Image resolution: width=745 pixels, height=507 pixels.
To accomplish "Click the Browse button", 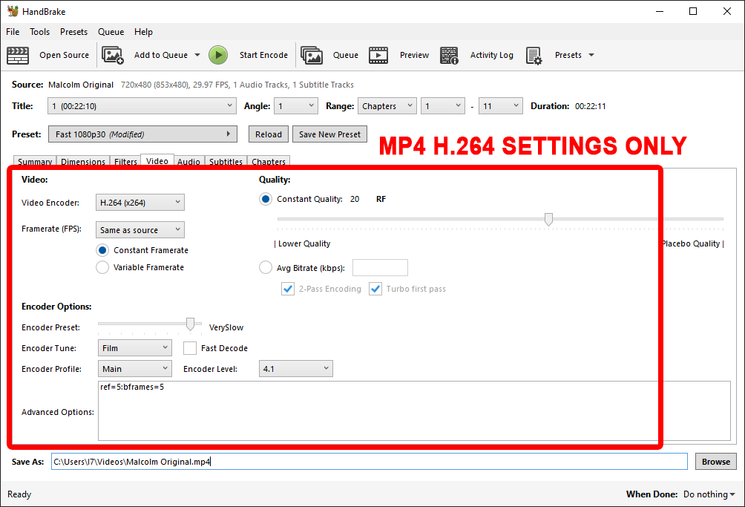I will pyautogui.click(x=716, y=462).
